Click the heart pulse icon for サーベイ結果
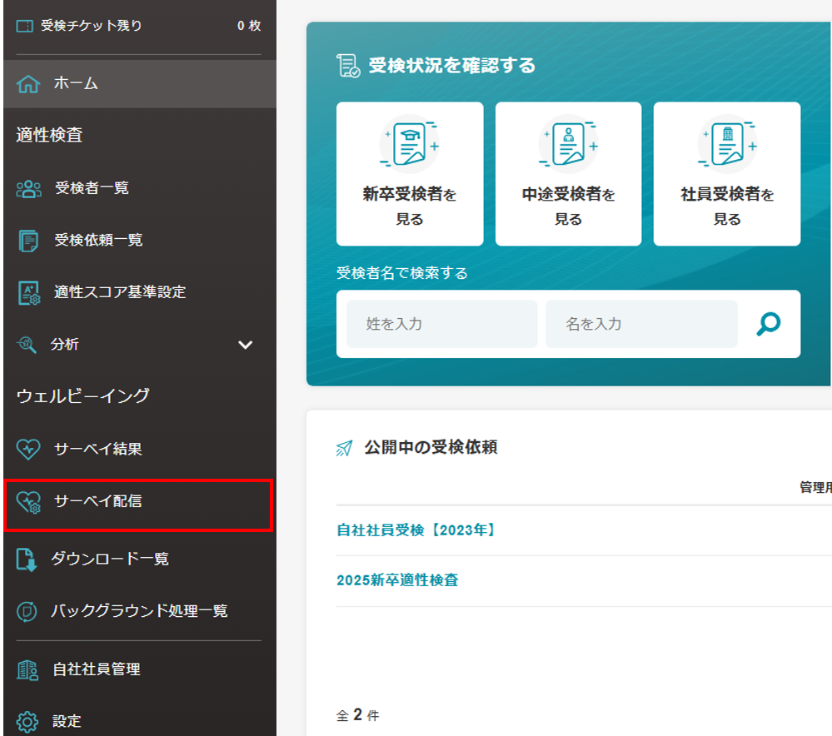This screenshot has height=736, width=832. 28,449
